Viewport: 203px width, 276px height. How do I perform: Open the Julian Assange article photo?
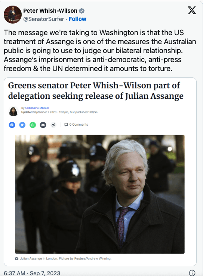(100, 194)
